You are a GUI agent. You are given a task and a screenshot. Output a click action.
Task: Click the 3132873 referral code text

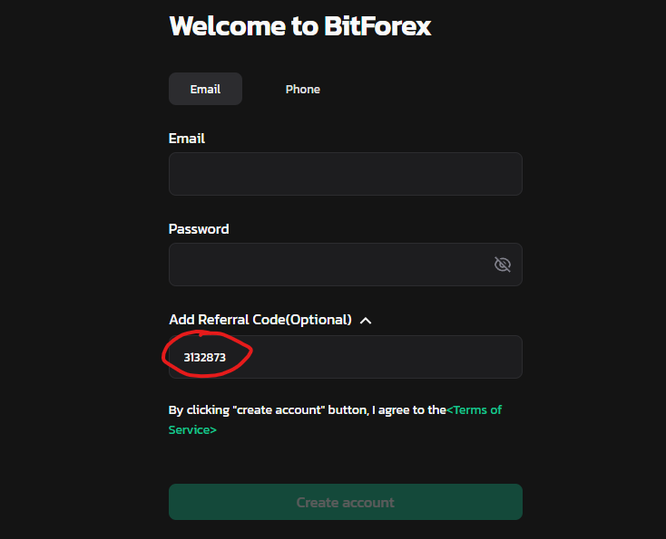point(204,358)
